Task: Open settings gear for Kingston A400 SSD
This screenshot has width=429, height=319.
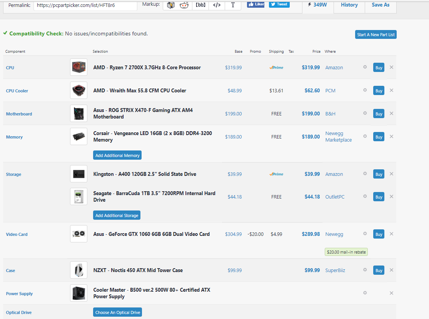Action: 365,174
